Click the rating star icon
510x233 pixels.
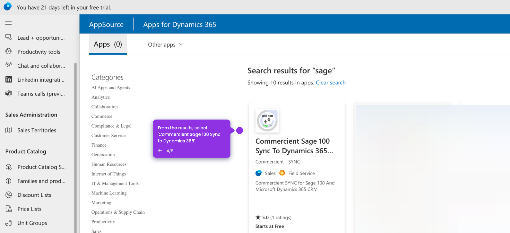[258, 217]
